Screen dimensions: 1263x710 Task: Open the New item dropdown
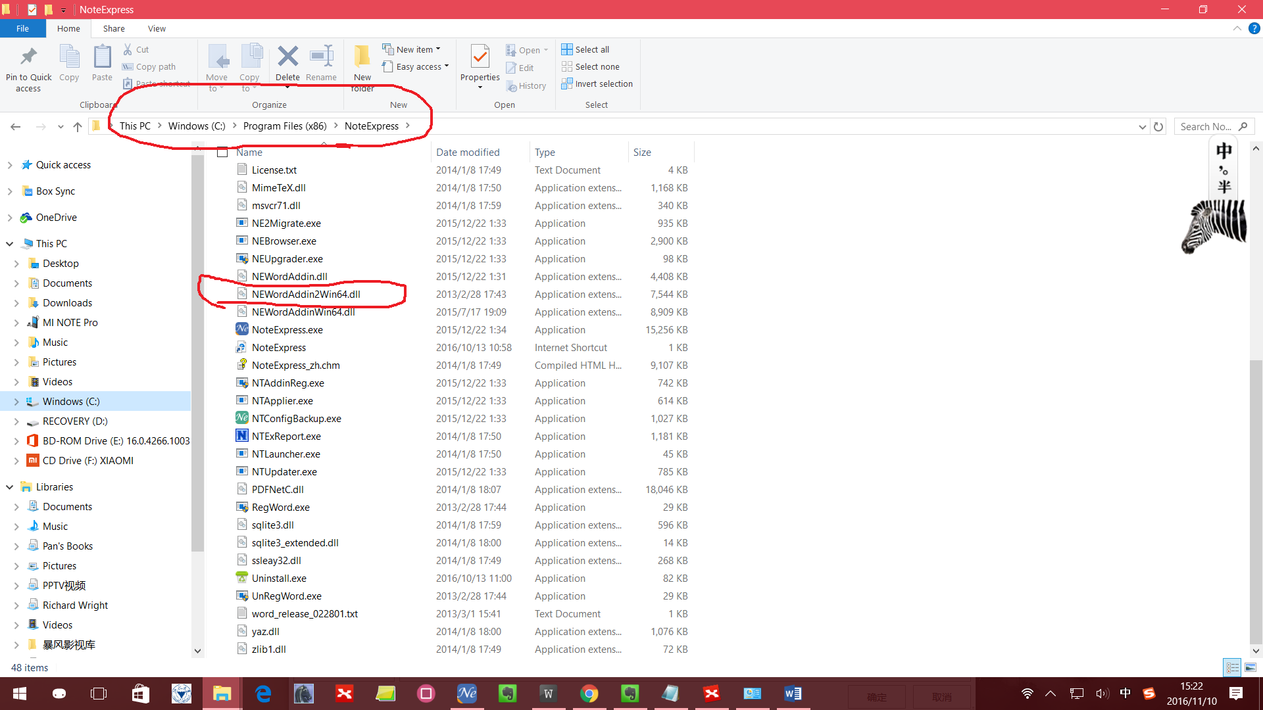(411, 49)
